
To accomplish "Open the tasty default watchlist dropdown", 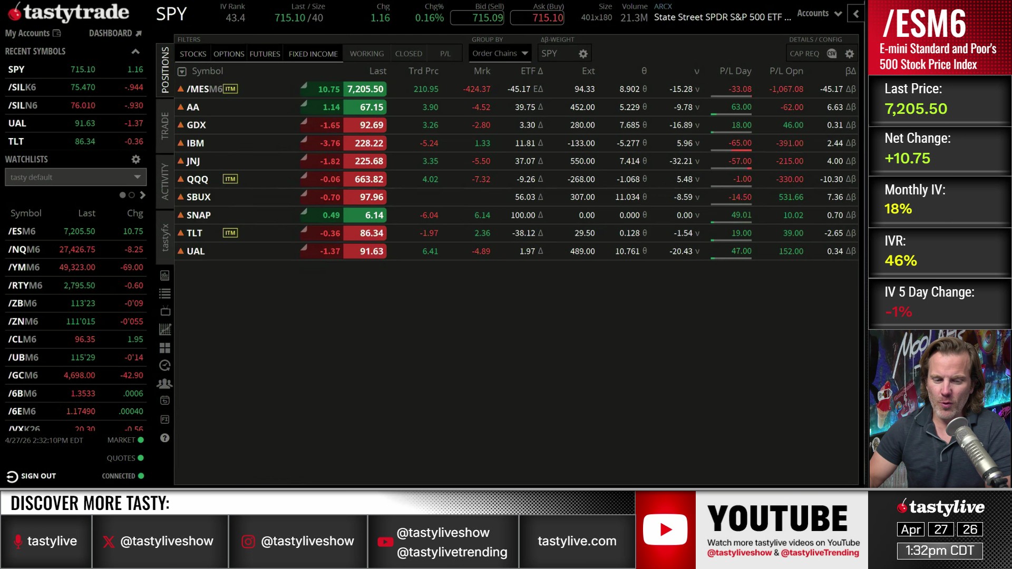I will click(75, 177).
